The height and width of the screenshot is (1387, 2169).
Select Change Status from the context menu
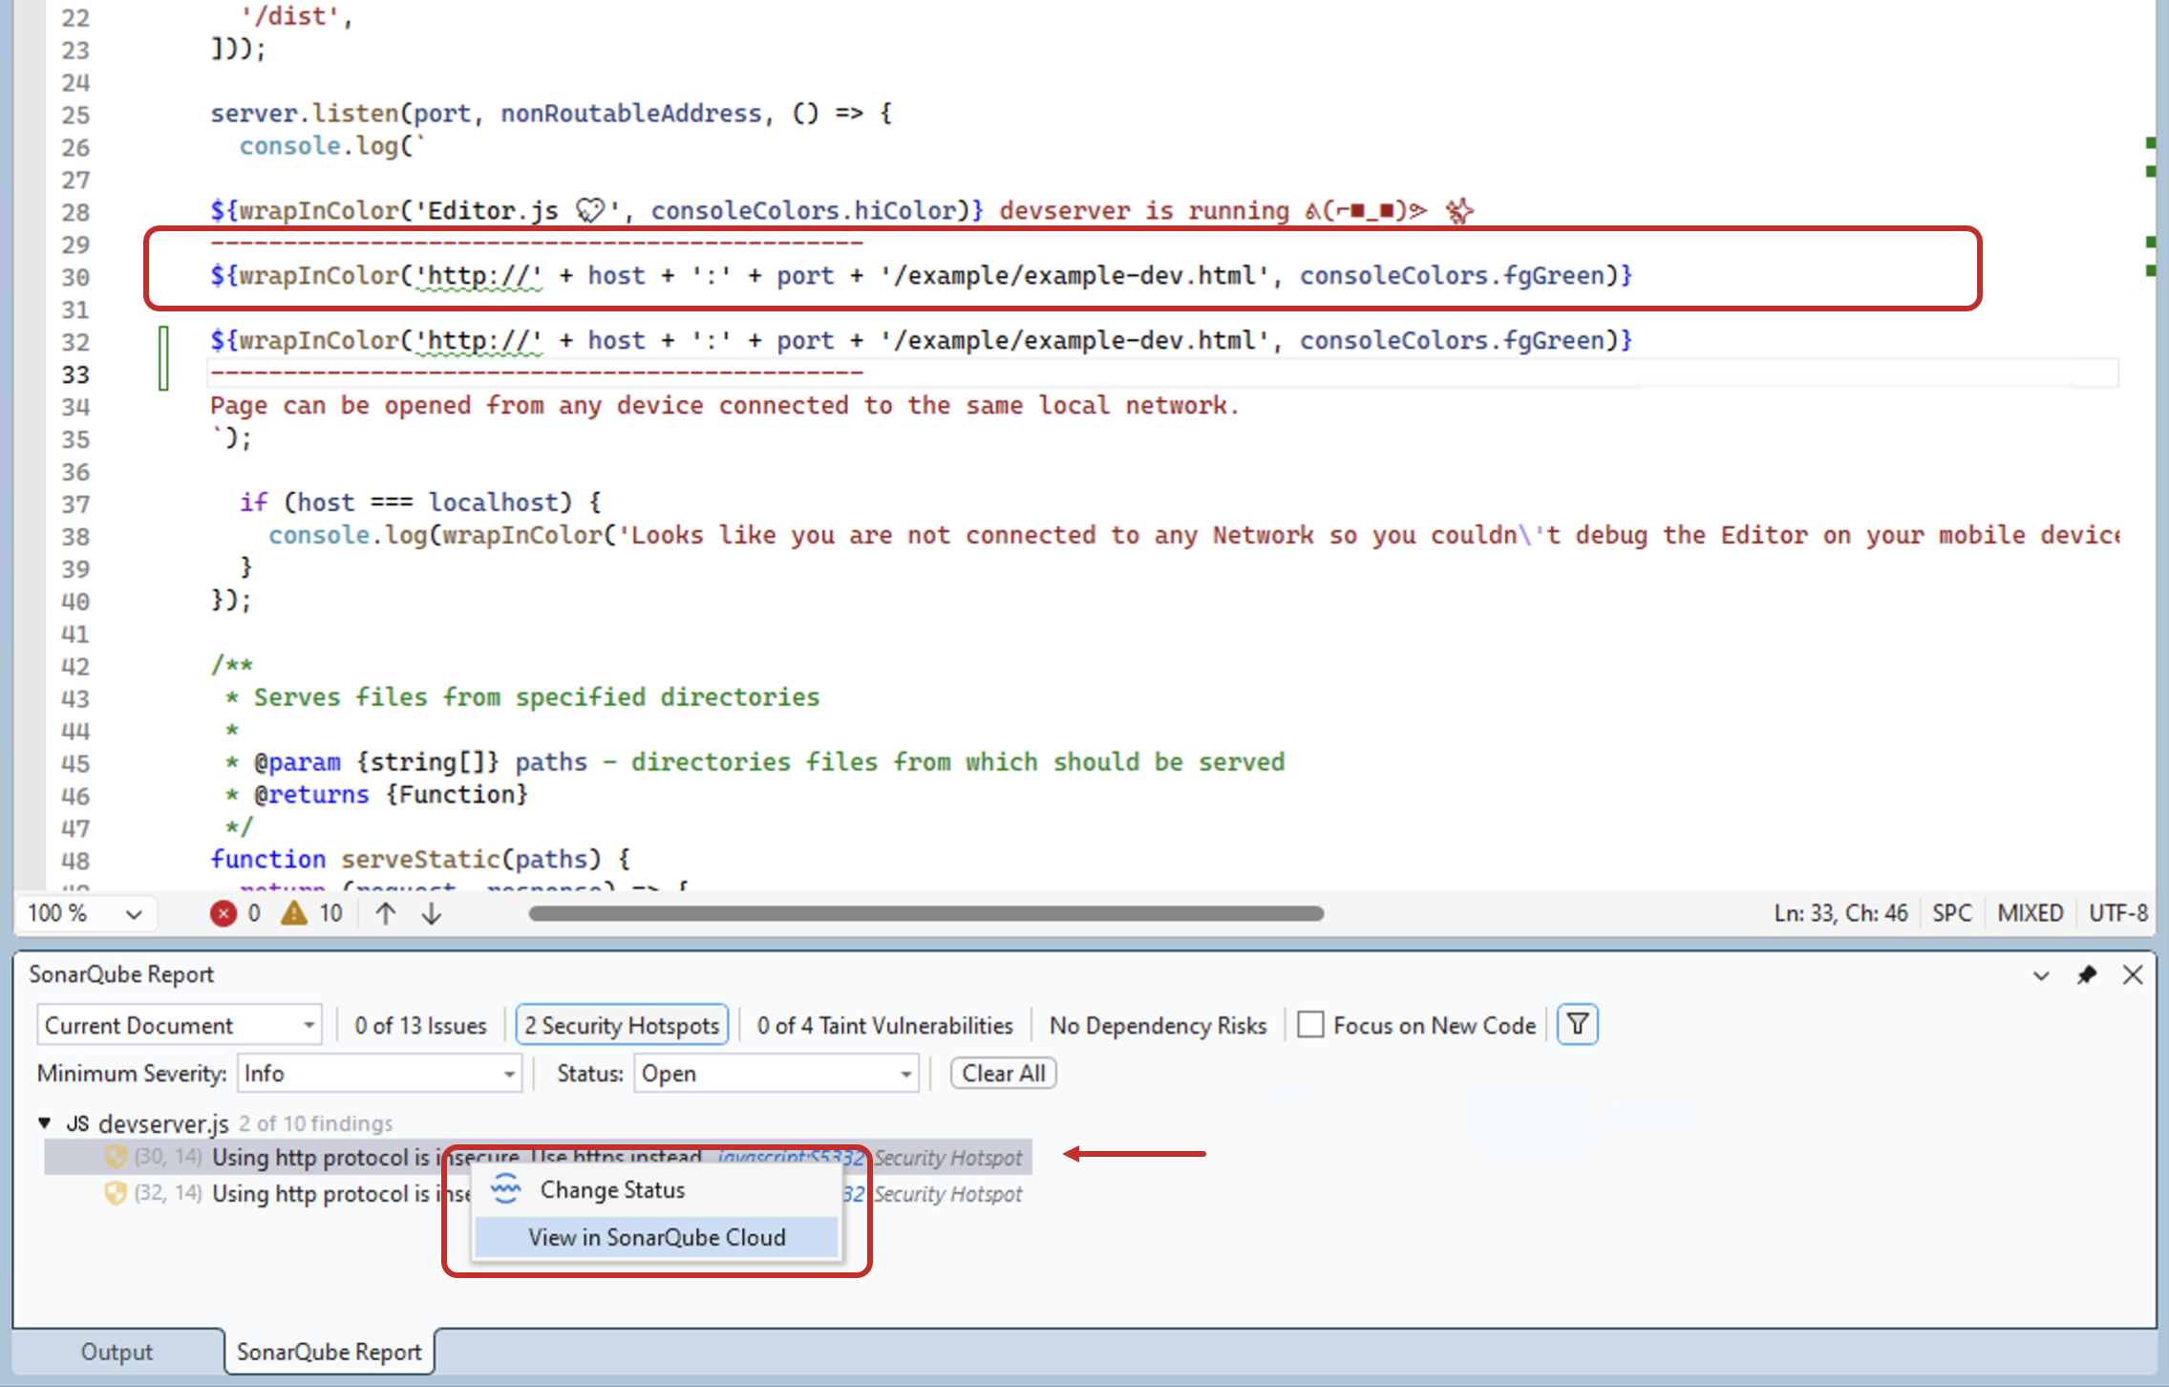(612, 1189)
